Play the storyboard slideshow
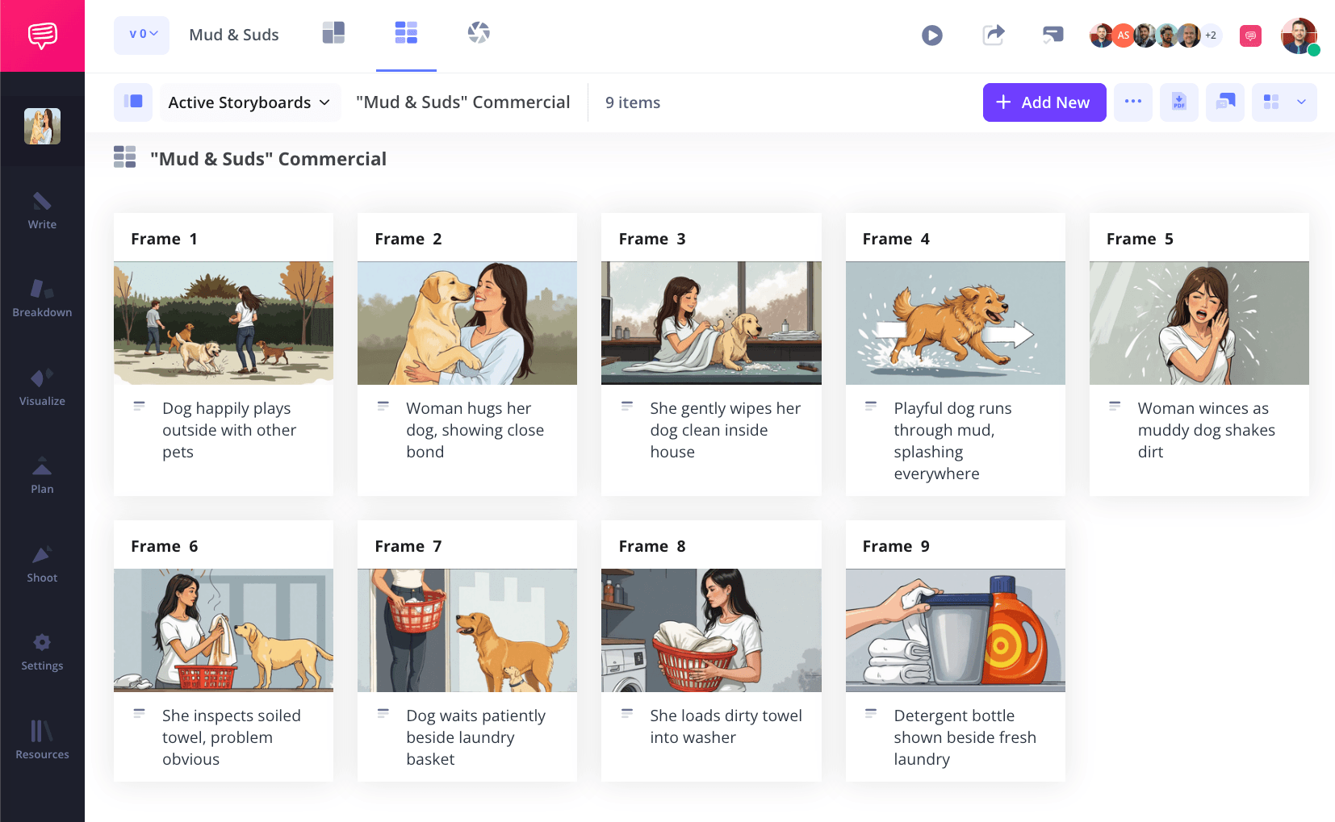Image resolution: width=1335 pixels, height=822 pixels. point(931,35)
